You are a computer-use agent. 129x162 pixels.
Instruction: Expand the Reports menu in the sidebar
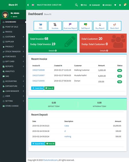pyautogui.click(x=13, y=66)
